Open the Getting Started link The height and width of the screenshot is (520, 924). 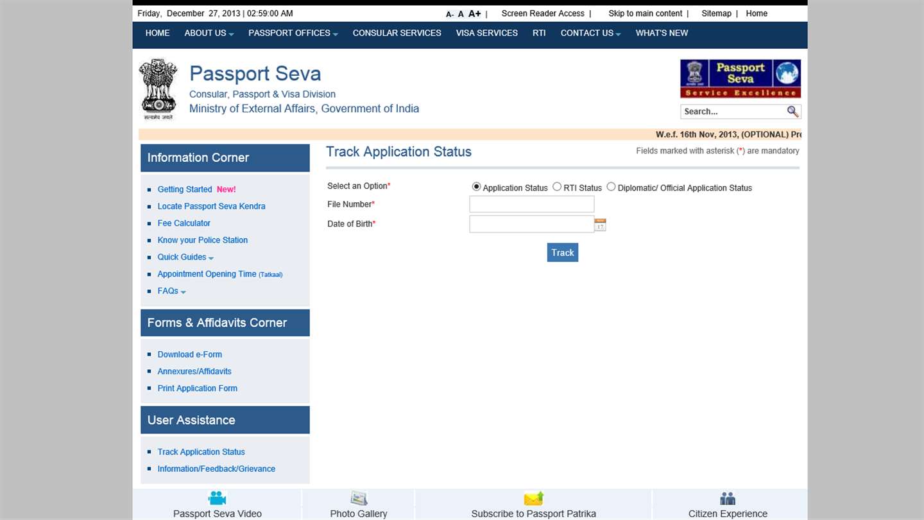coord(185,189)
